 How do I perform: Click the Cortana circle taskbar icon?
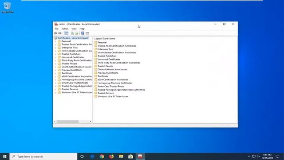[82, 156]
